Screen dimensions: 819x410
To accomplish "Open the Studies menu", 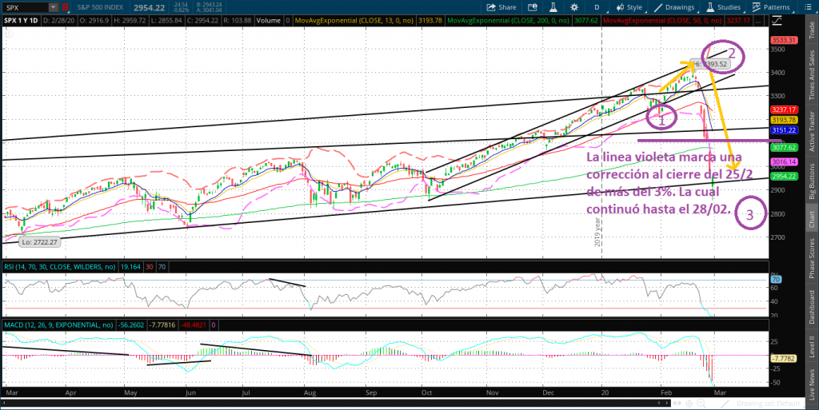I will (723, 7).
